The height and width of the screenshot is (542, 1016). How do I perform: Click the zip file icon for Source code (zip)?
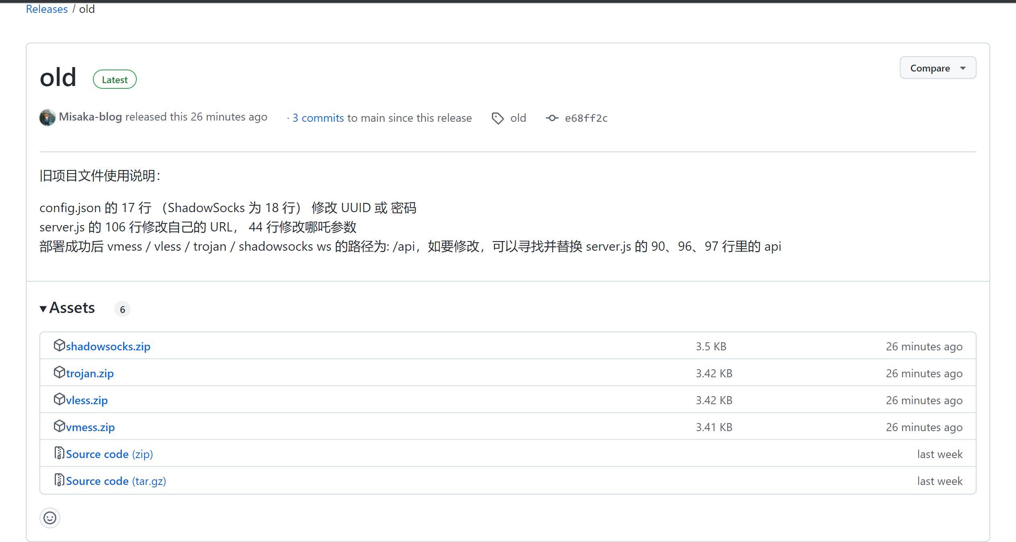[59, 453]
